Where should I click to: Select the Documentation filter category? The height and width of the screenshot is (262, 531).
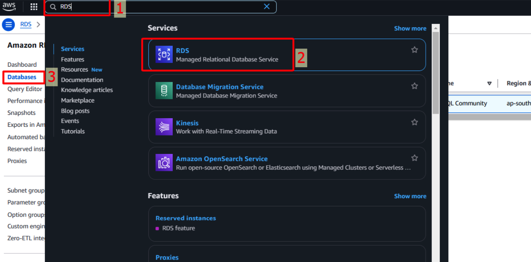tap(82, 80)
